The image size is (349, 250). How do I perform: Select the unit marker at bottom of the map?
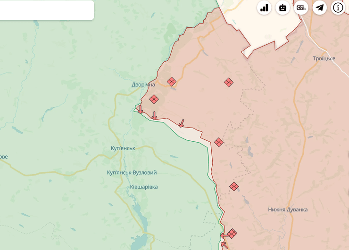232,234
